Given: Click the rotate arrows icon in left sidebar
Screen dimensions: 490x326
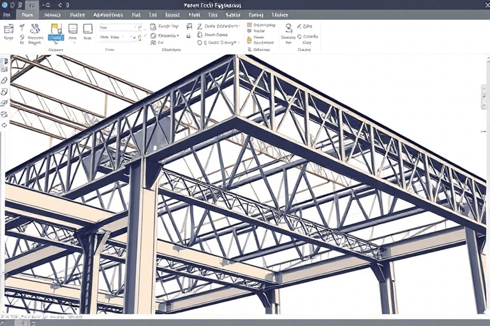Looking at the screenshot, I should (x=4, y=125).
